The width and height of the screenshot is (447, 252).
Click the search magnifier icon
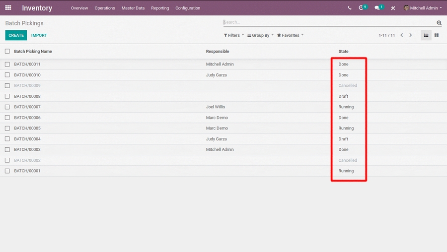pyautogui.click(x=439, y=23)
